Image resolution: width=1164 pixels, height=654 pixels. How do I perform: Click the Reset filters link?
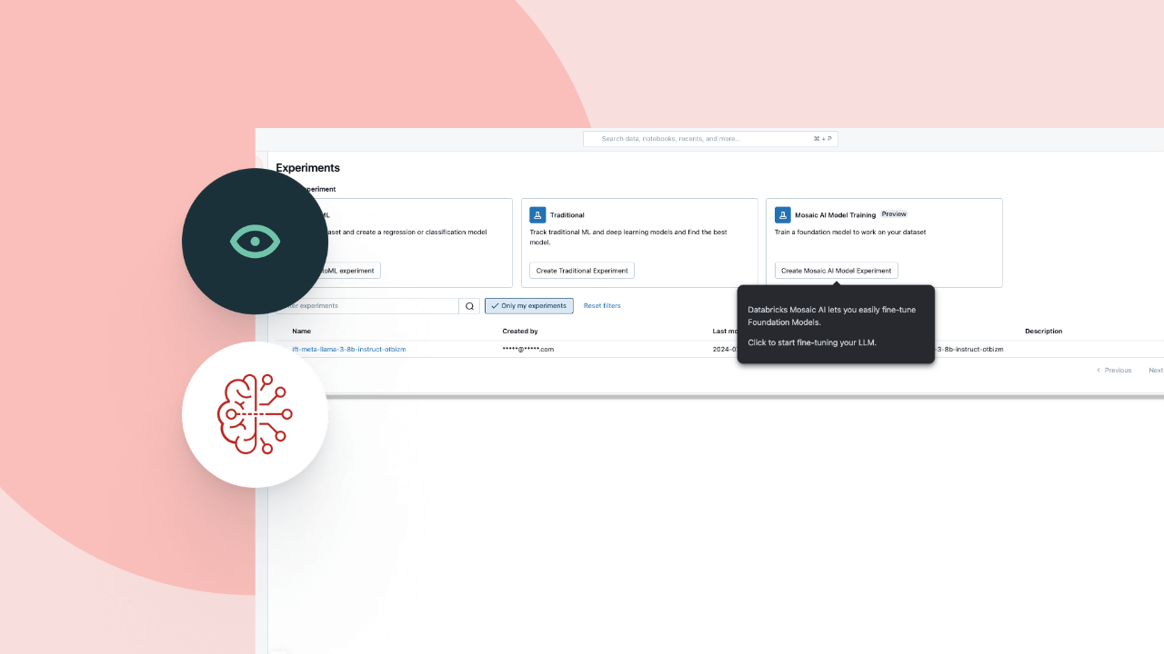click(602, 306)
